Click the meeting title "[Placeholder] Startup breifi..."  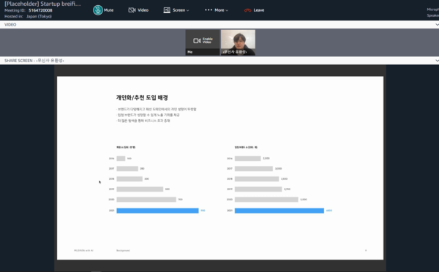point(42,4)
